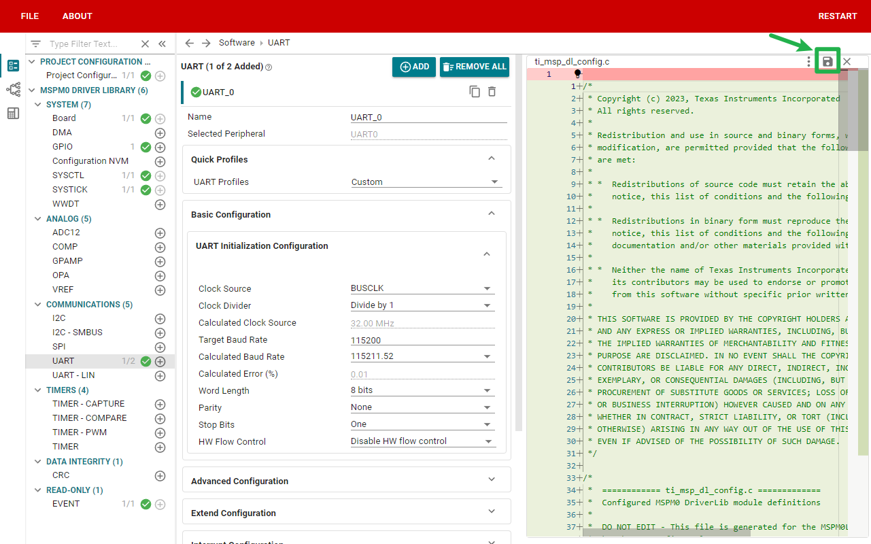The width and height of the screenshot is (871, 544).
Task: Navigate back with the left arrow
Action: pos(190,43)
